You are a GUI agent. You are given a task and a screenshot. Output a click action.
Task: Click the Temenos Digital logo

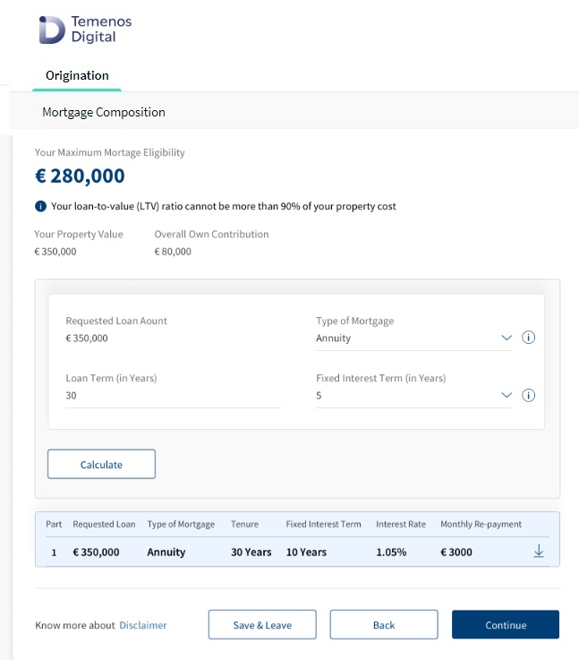click(85, 30)
